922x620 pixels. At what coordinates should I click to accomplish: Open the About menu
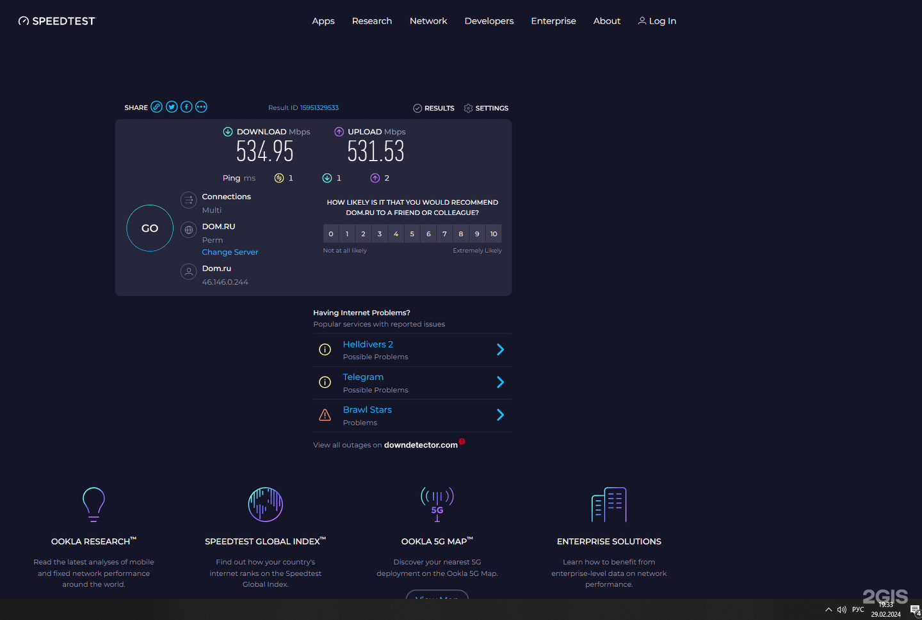607,21
